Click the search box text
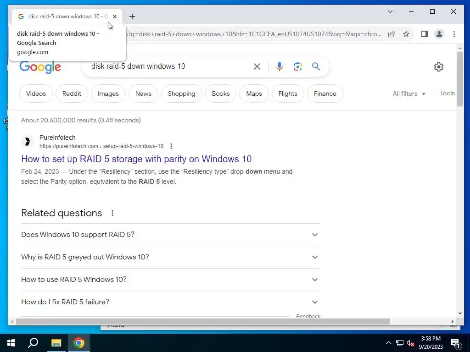The width and height of the screenshot is (470, 352). click(x=138, y=66)
